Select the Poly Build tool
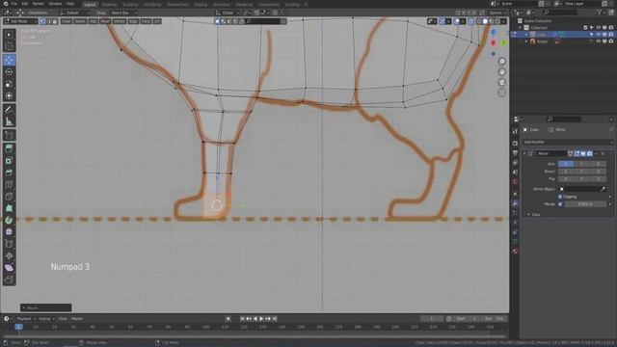Screen dimensions: 617x347 (9, 208)
